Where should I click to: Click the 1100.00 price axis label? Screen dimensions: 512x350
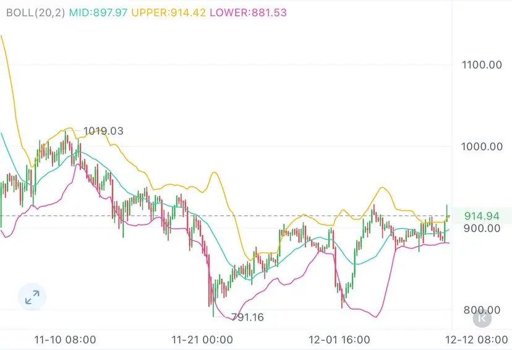tap(482, 65)
